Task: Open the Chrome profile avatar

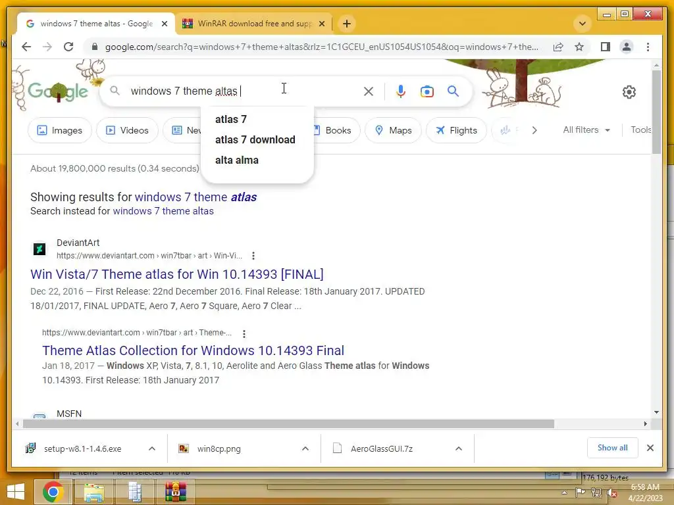Action: click(x=627, y=47)
